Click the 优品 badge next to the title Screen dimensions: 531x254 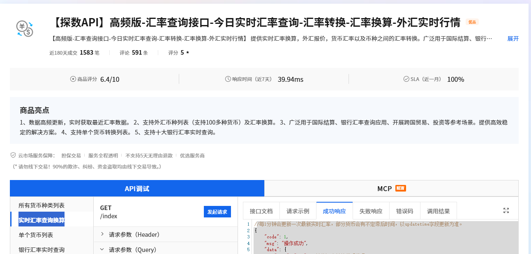coord(472,22)
